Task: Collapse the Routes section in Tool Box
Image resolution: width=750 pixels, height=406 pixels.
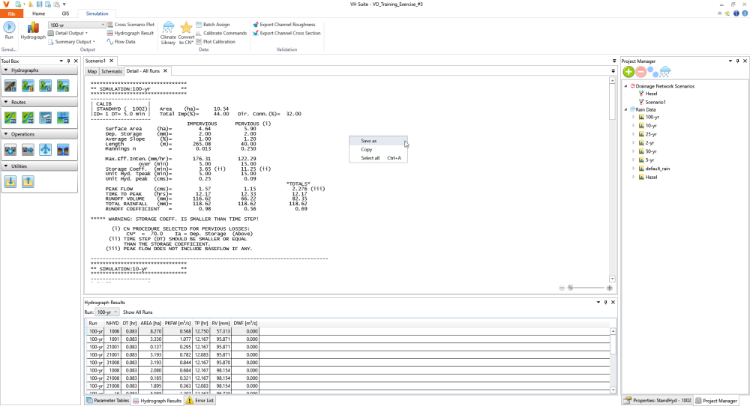Action: tap(6, 102)
